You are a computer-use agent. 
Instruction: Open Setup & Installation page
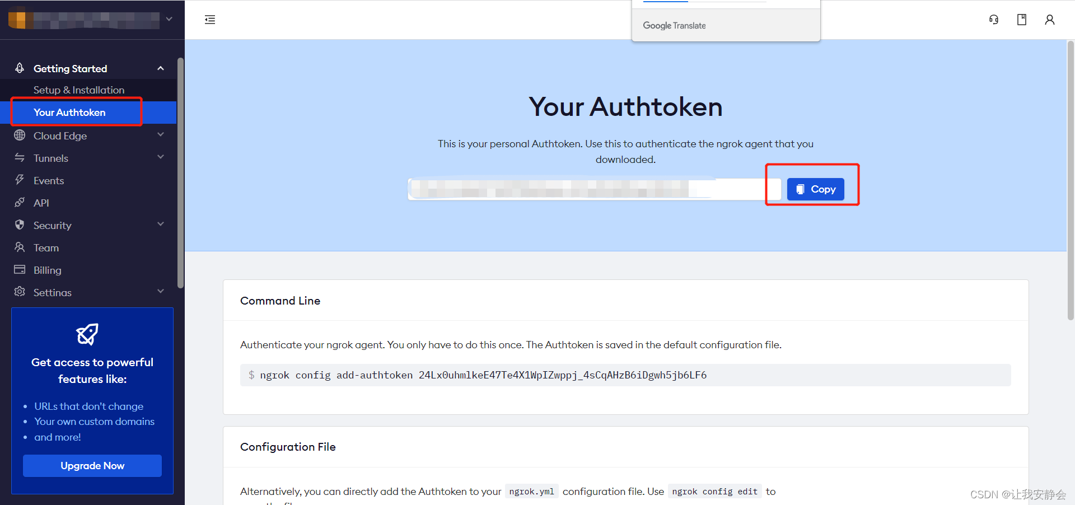pyautogui.click(x=79, y=90)
